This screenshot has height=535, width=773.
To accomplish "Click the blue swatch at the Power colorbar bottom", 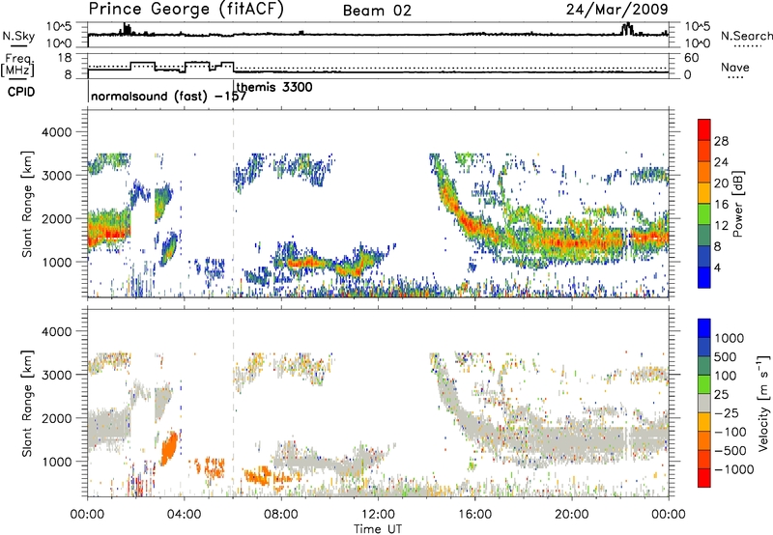I will (x=704, y=277).
